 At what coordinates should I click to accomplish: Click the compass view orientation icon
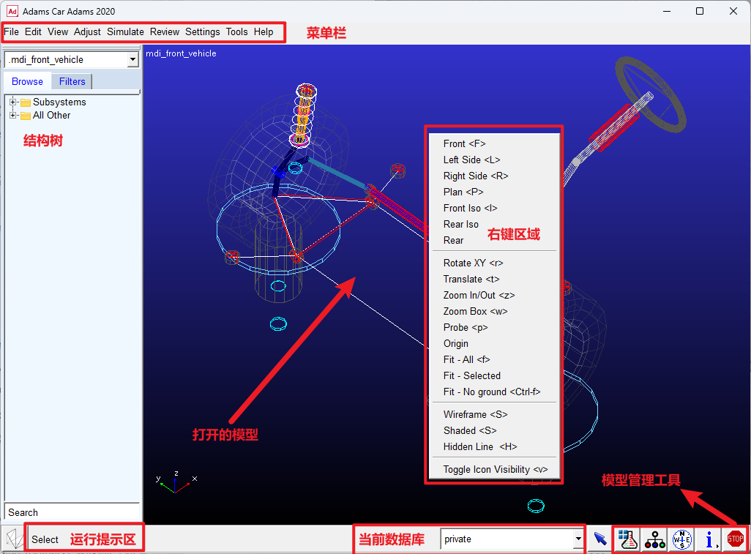(x=682, y=539)
